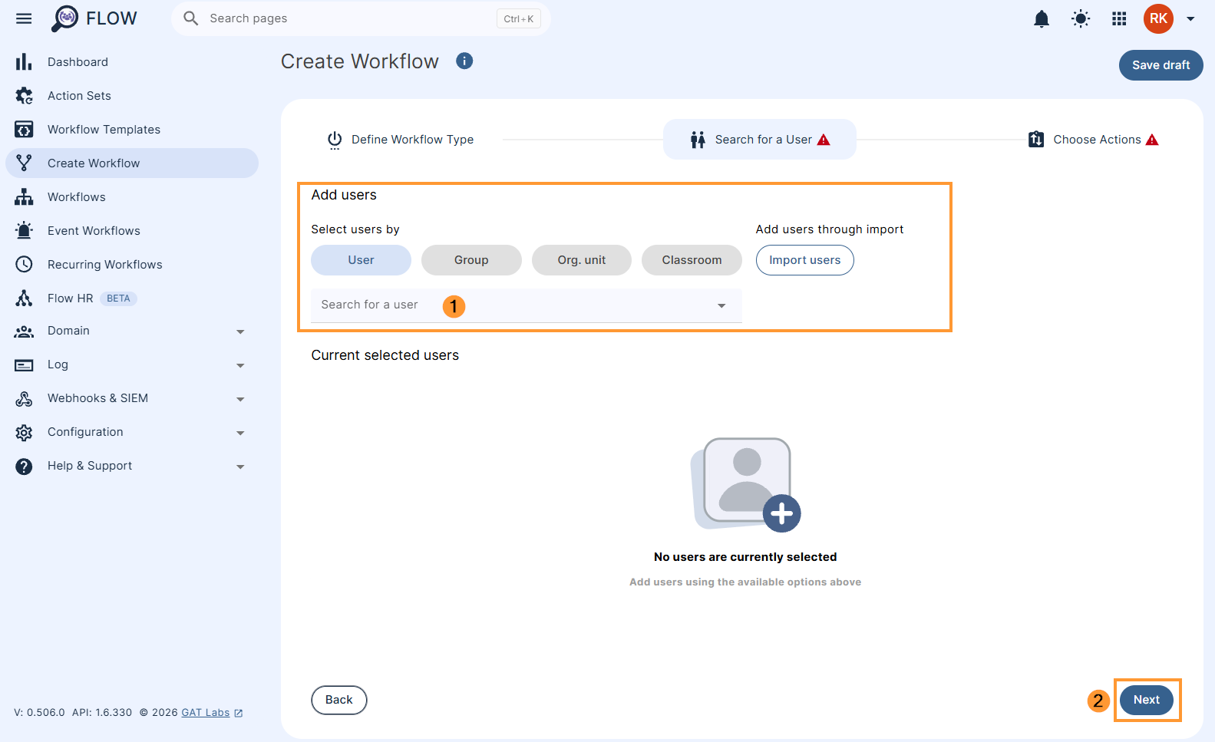Viewport: 1215px width, 742px height.
Task: Click the Recurring Workflows clock icon
Action: pyautogui.click(x=24, y=265)
